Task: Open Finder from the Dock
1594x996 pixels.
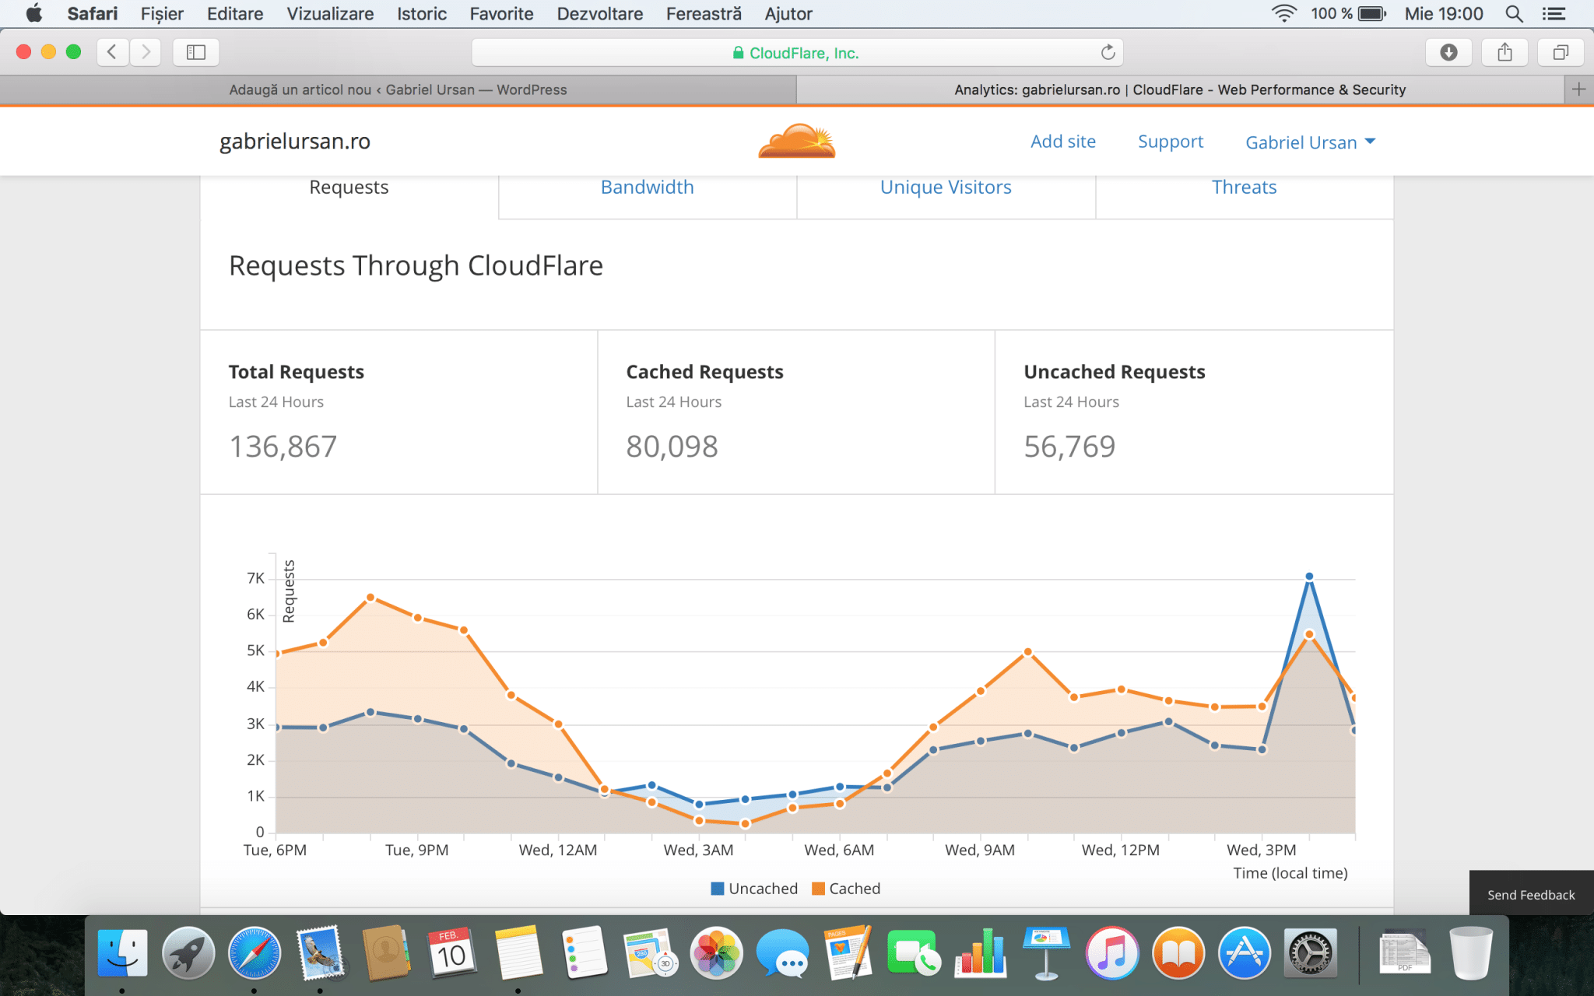Action: coord(122,953)
